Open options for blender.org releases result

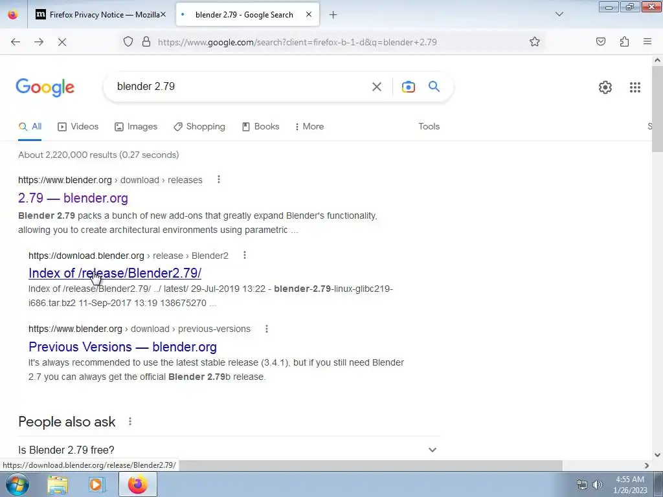[219, 179]
